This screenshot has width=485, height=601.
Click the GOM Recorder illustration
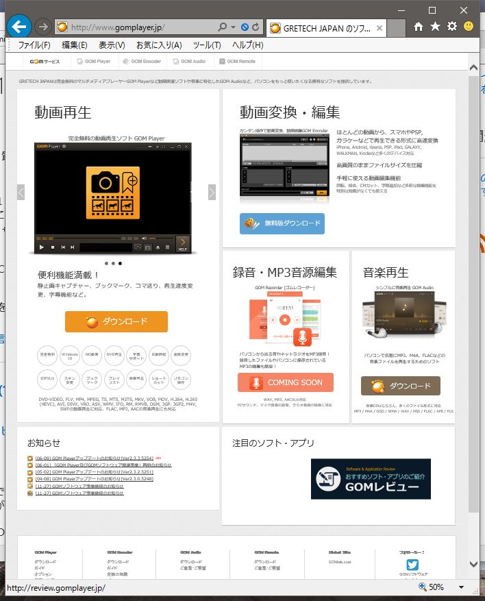[285, 317]
